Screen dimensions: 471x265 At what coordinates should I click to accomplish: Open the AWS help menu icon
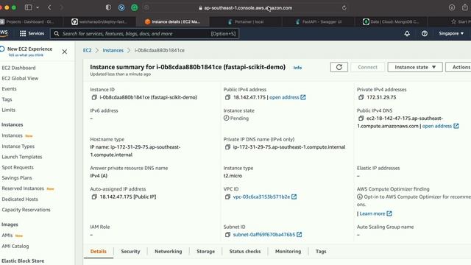pyautogui.click(x=425, y=33)
